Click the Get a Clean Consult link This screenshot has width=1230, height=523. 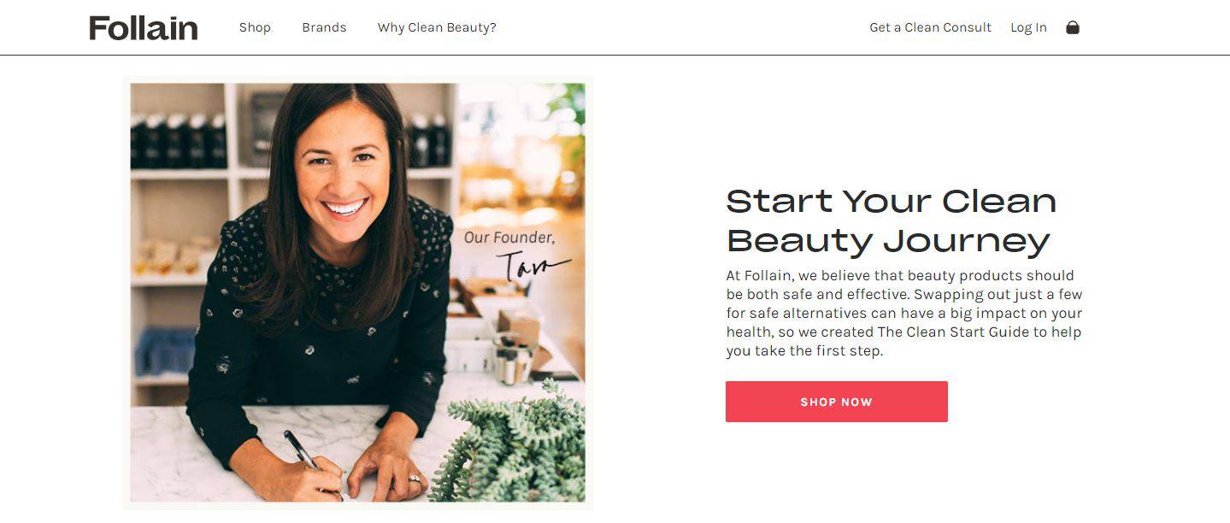(x=930, y=27)
